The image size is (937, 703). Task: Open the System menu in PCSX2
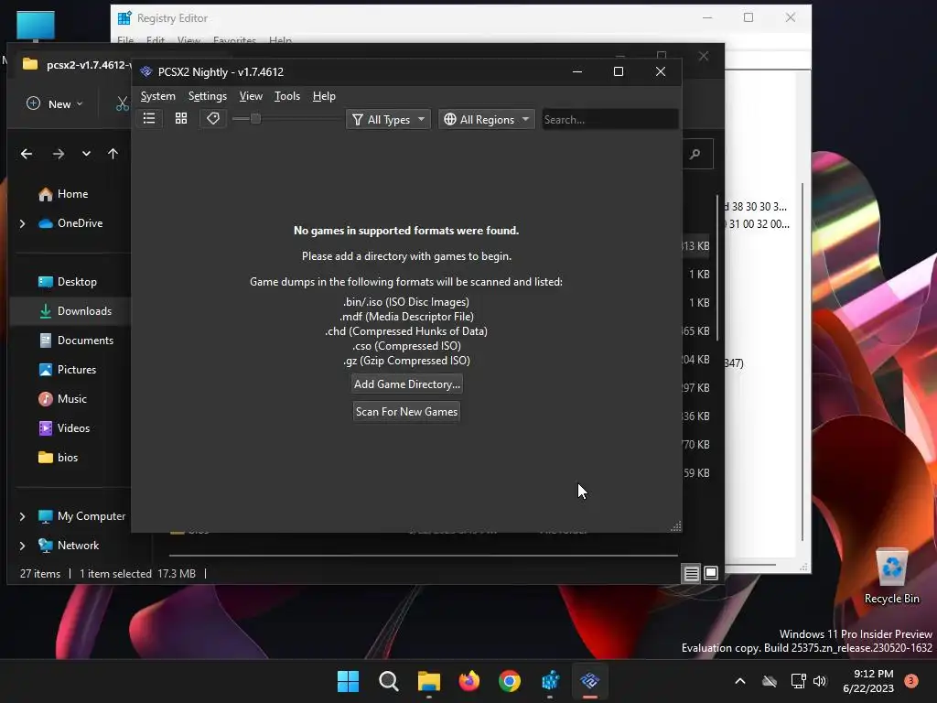157,96
